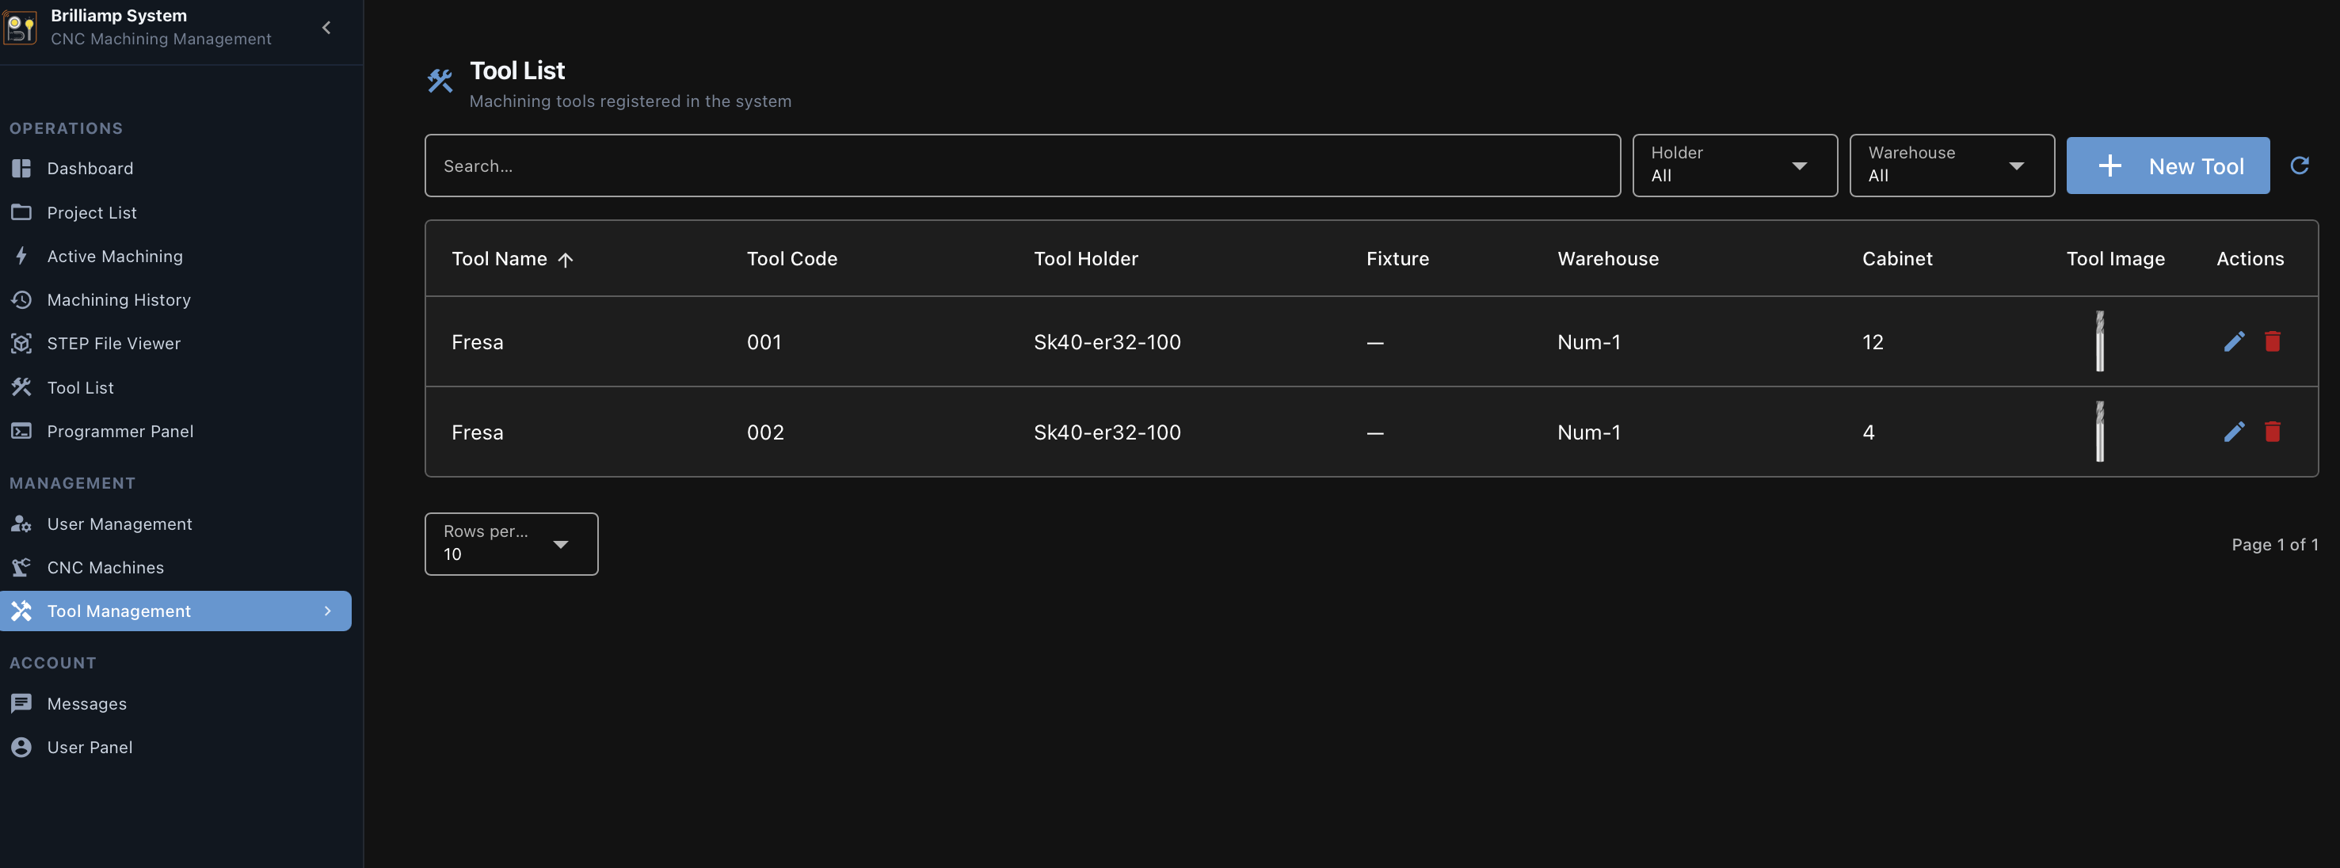Click cabinet value 12
2340x868 pixels.
click(1872, 342)
